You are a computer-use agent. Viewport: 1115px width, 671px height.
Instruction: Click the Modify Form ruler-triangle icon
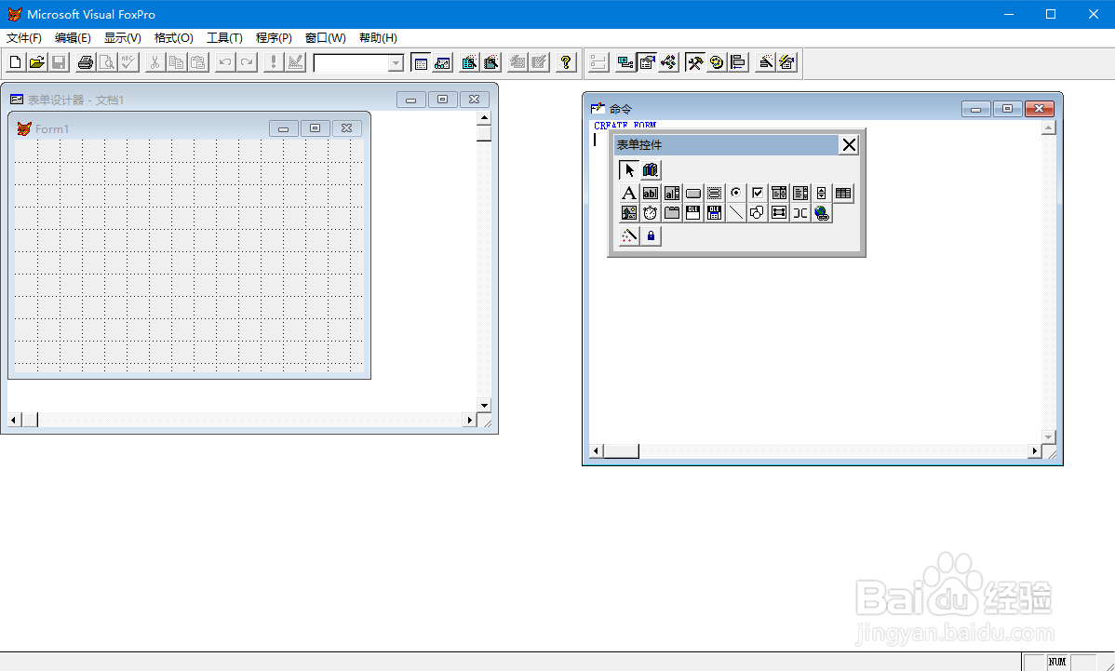295,62
